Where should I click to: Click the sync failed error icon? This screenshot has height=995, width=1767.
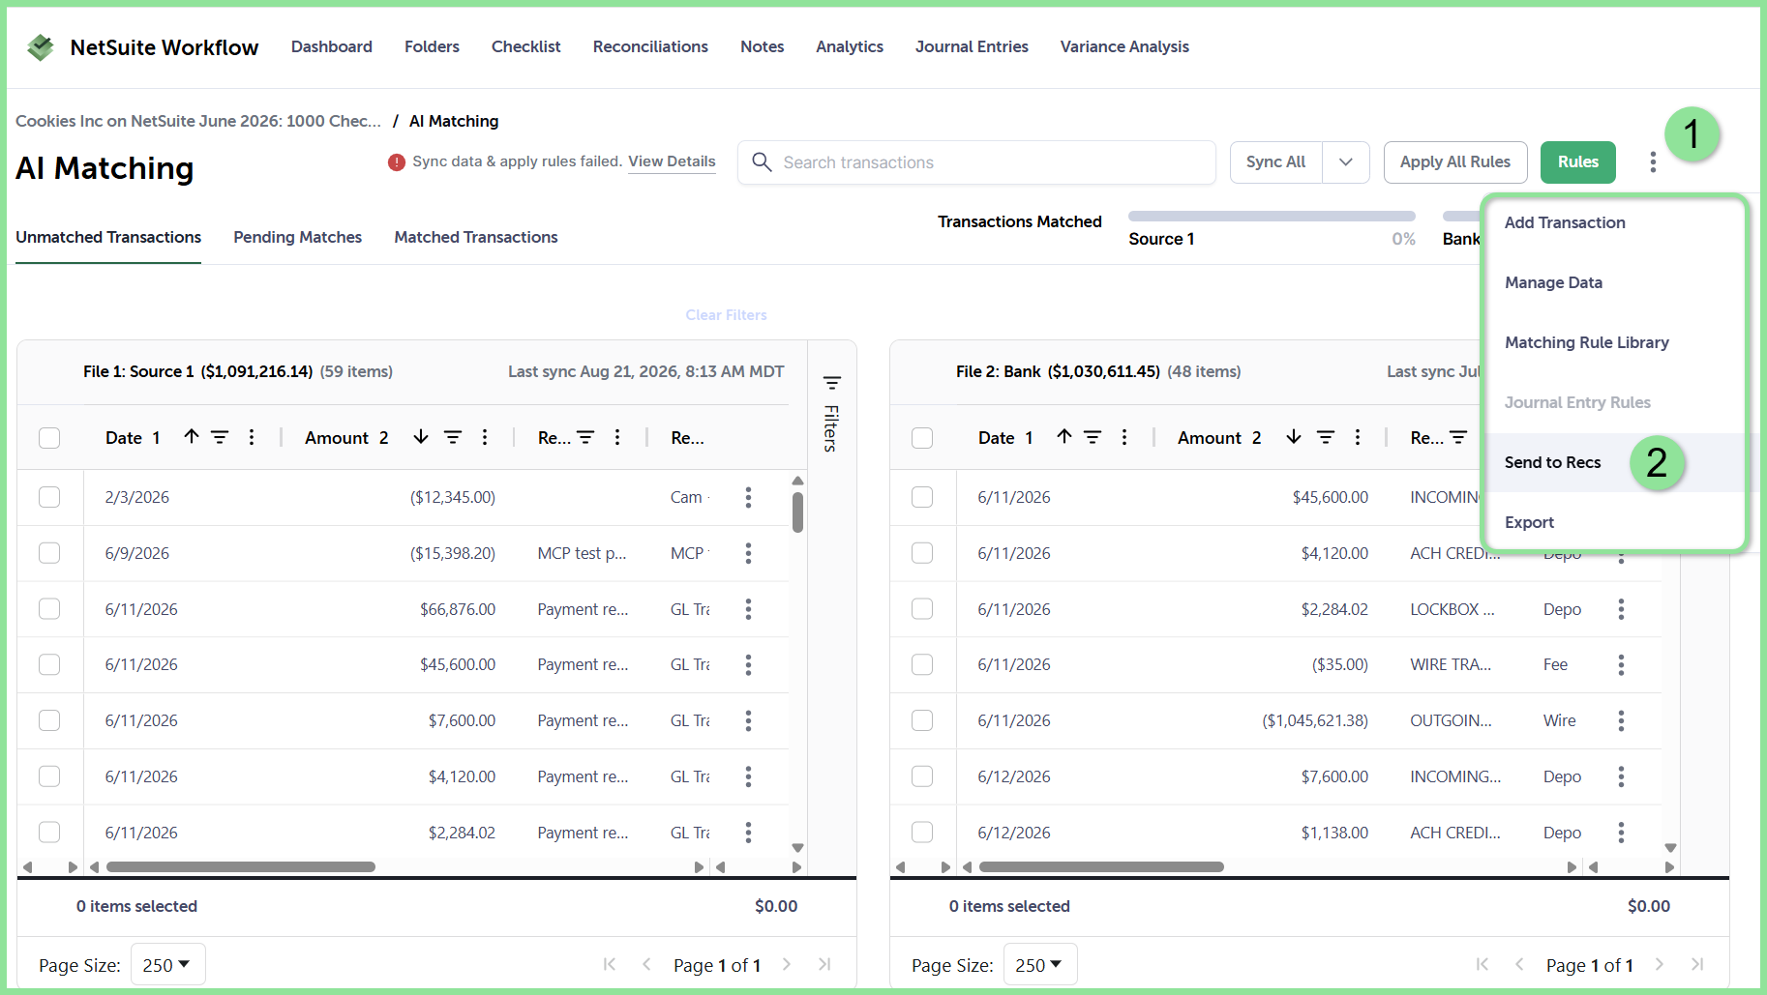pos(396,162)
